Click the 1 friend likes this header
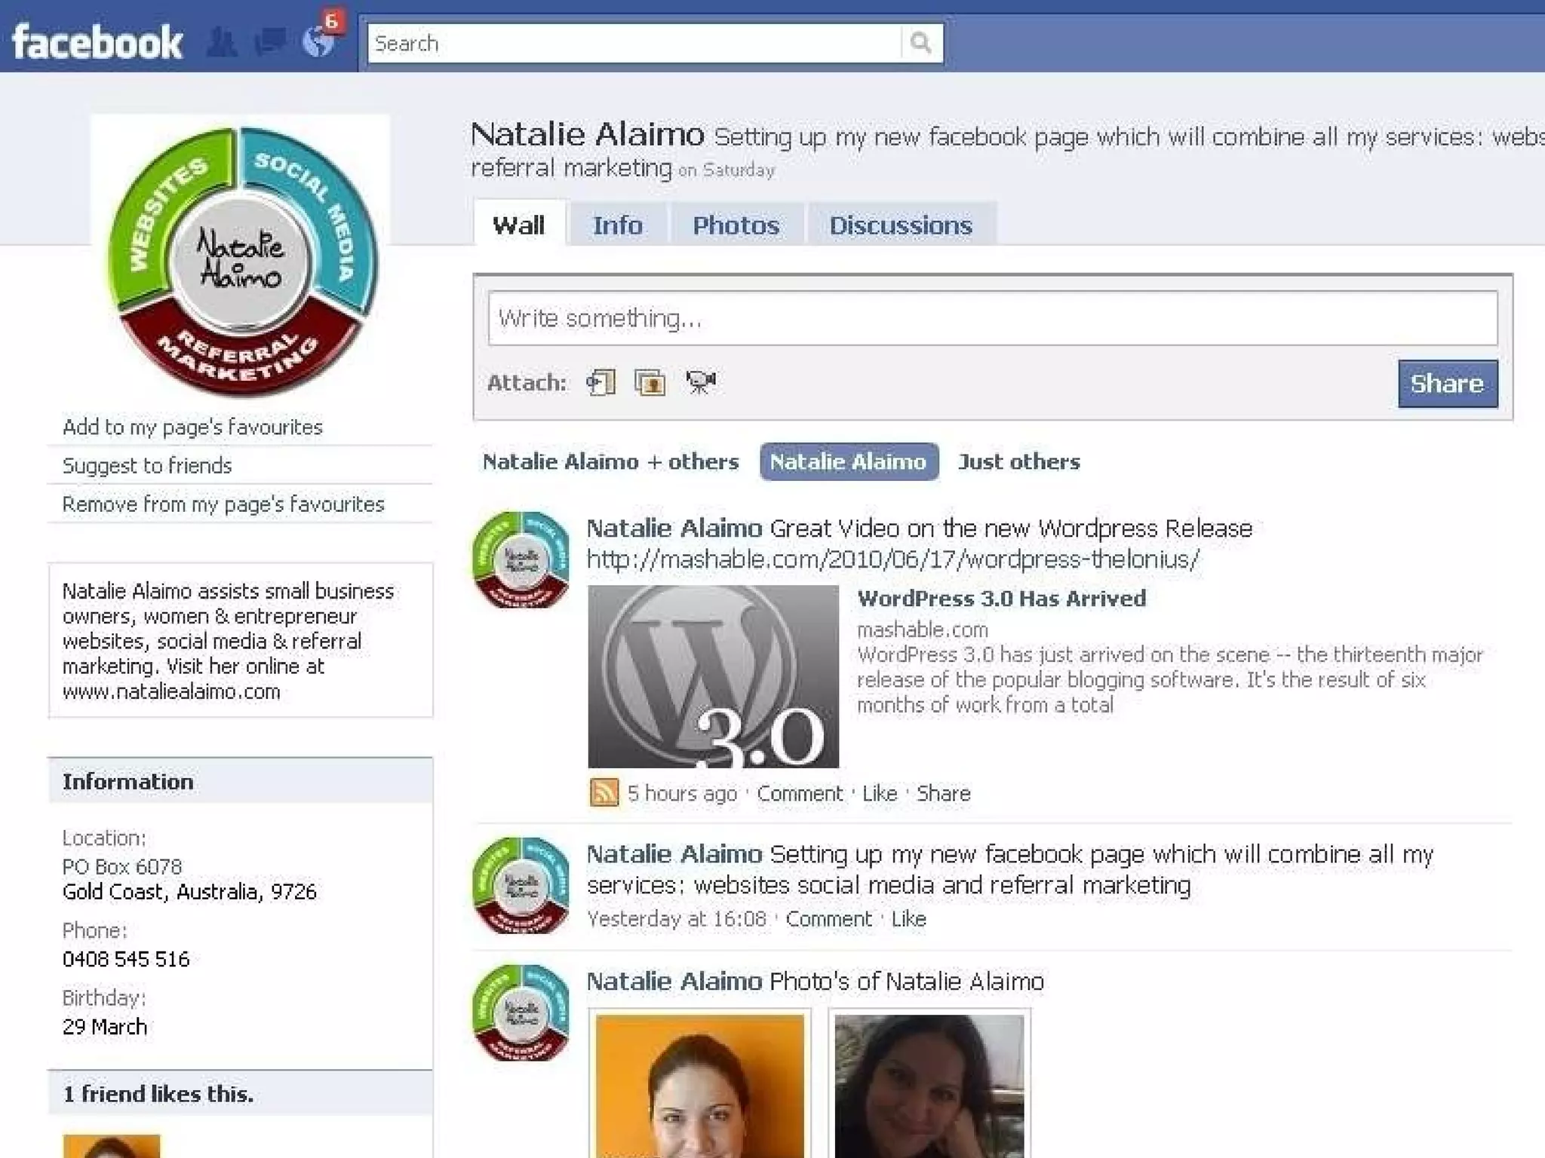The height and width of the screenshot is (1158, 1545). click(241, 1093)
